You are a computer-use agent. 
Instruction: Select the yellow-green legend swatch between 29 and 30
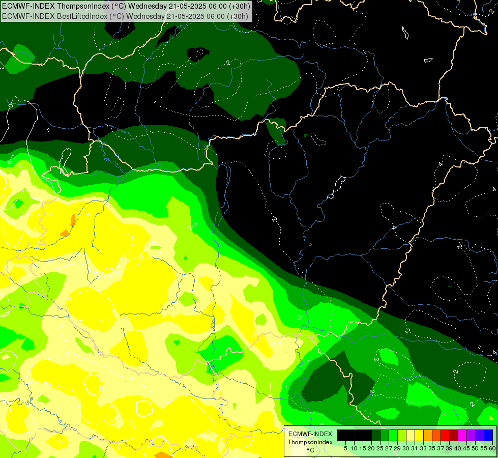(402, 435)
